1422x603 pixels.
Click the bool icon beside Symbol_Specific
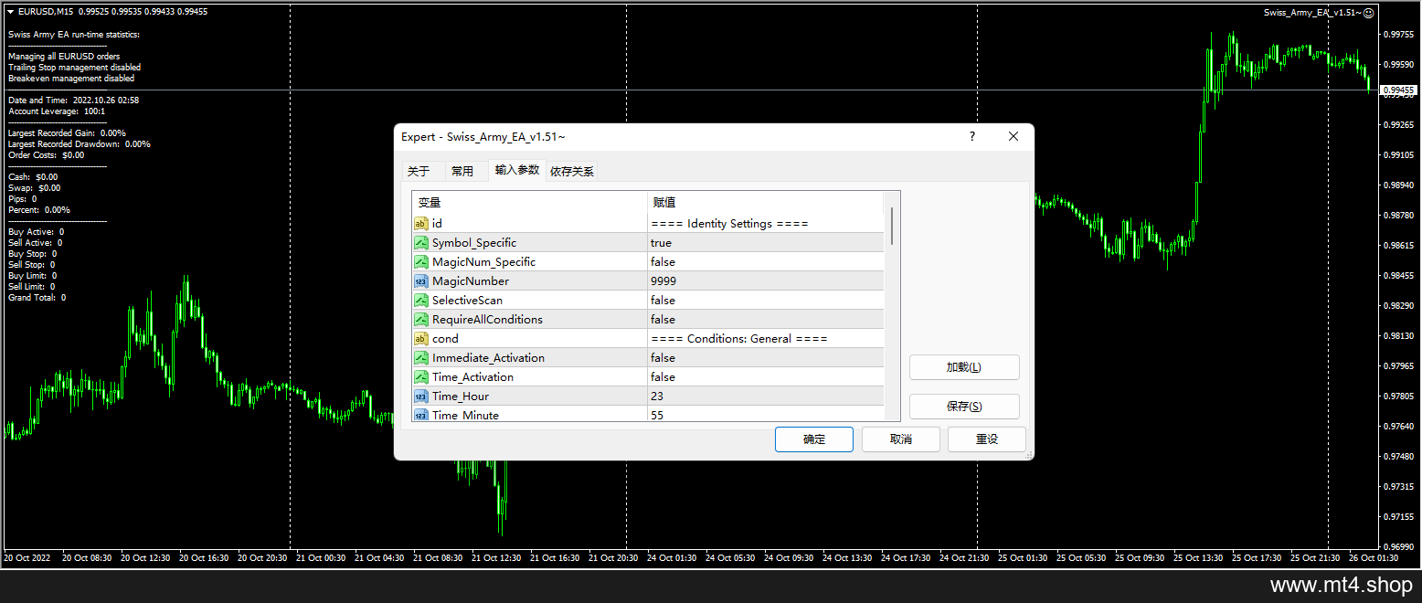tap(421, 243)
